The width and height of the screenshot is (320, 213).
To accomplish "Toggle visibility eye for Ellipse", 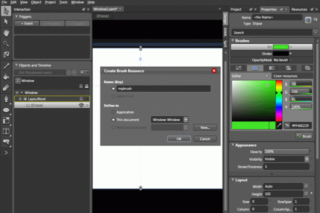I will pyautogui.click(x=81, y=105).
